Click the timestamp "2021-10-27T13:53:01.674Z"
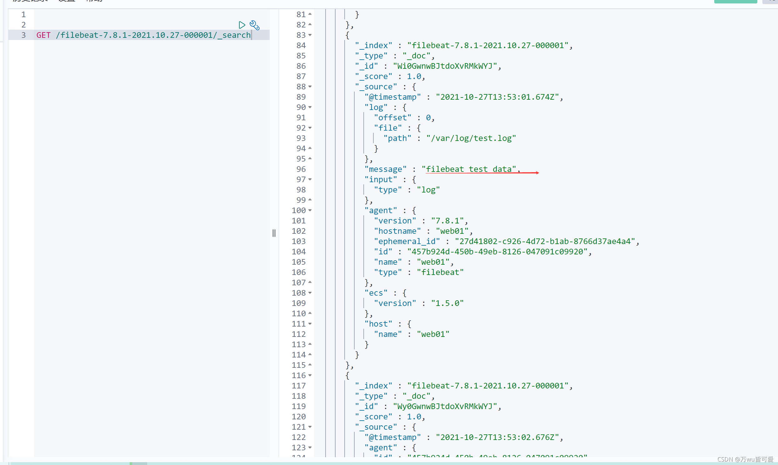The image size is (778, 465). [x=497, y=97]
